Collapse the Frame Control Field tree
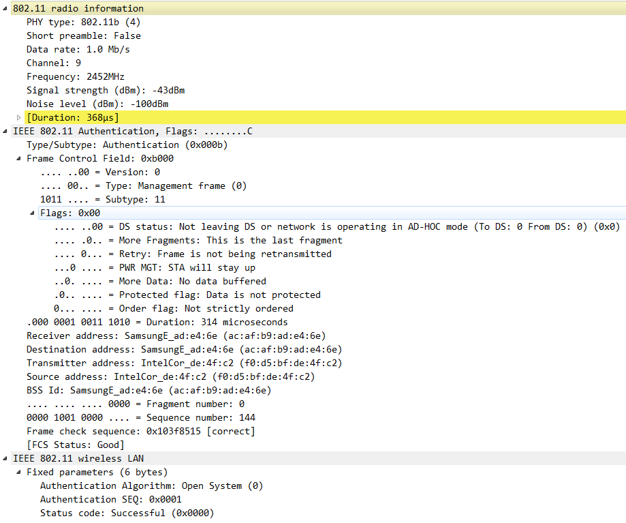 tap(19, 159)
